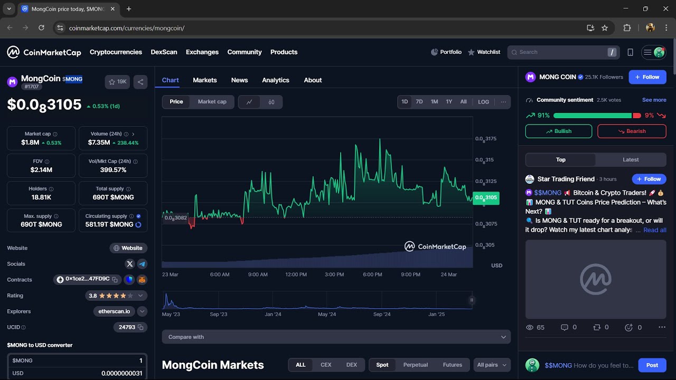
Task: Open Website link button
Action: point(128,248)
